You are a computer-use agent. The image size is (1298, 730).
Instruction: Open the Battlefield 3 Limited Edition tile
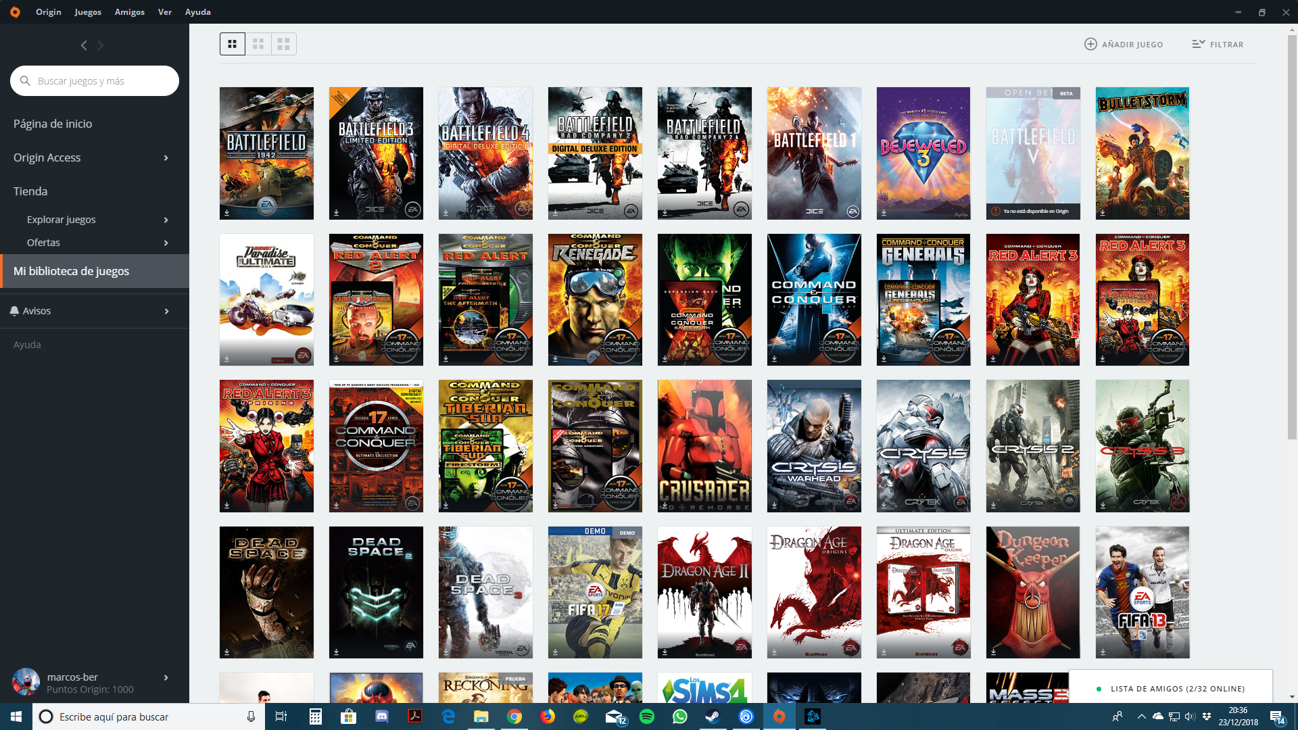[x=376, y=153]
